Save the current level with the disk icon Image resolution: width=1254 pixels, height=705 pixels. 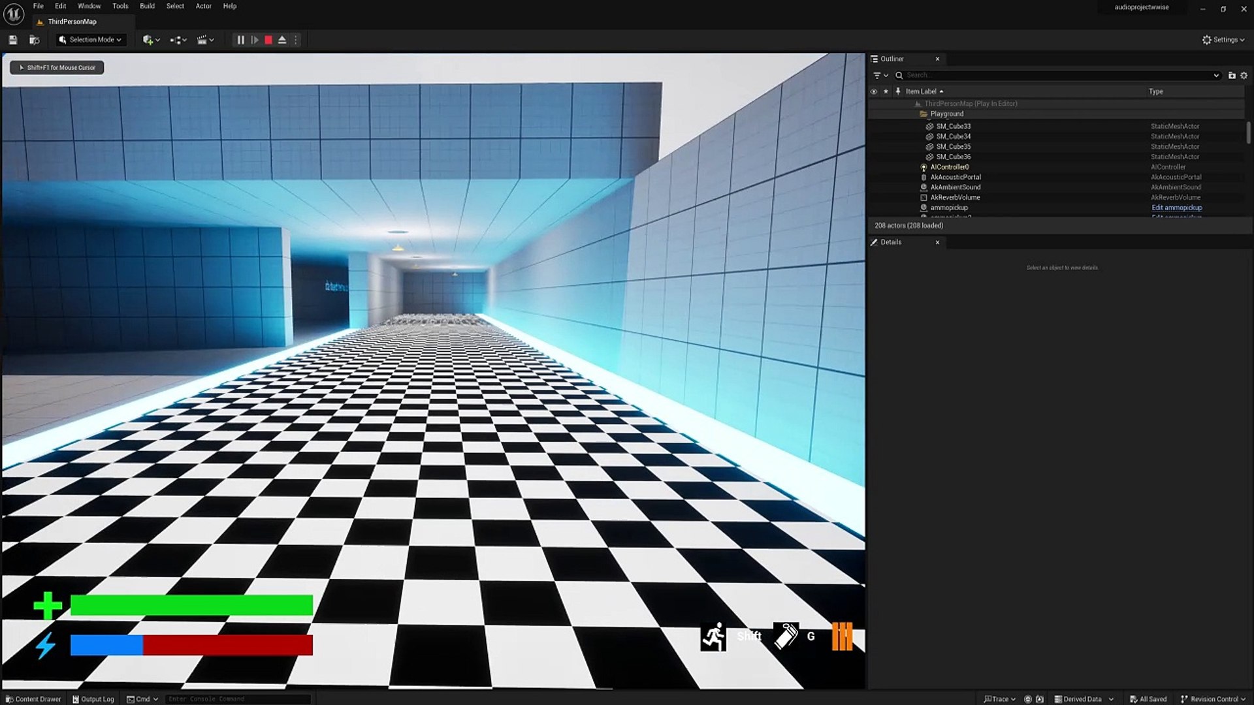coord(12,40)
